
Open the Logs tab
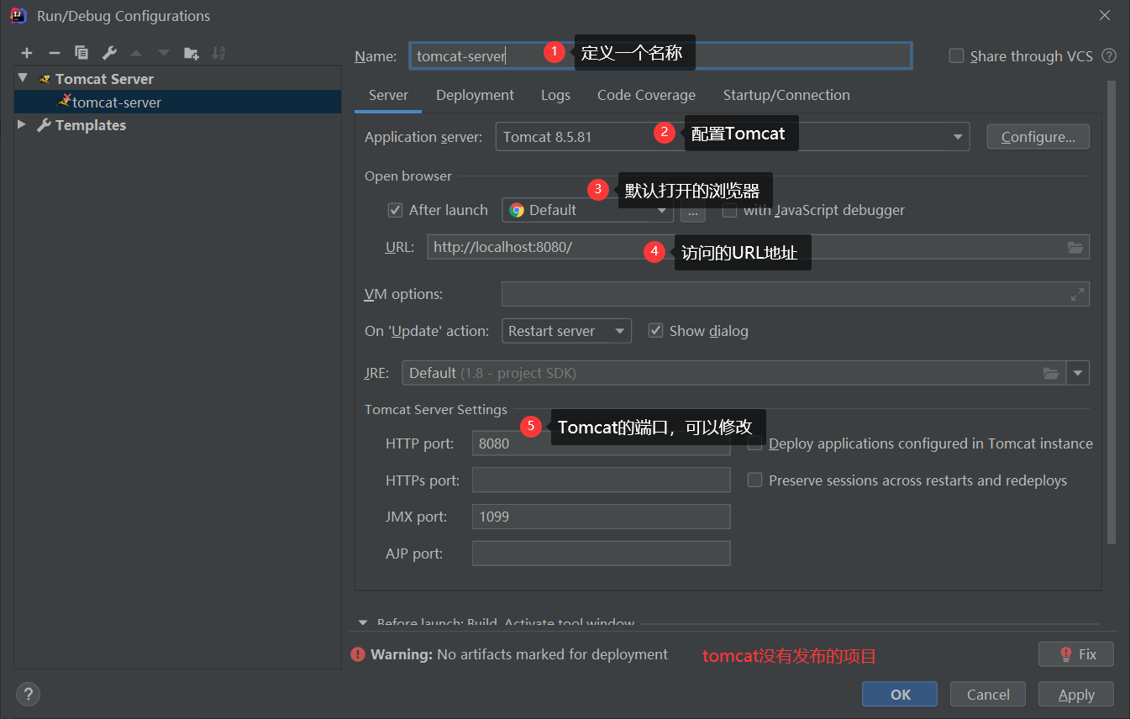click(x=555, y=95)
